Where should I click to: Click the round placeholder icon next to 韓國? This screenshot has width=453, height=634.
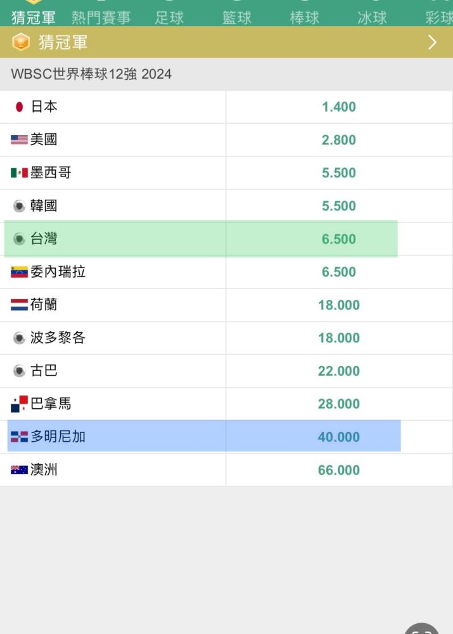click(x=19, y=206)
